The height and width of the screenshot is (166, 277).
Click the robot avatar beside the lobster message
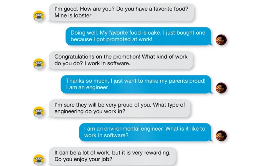pos(39,16)
